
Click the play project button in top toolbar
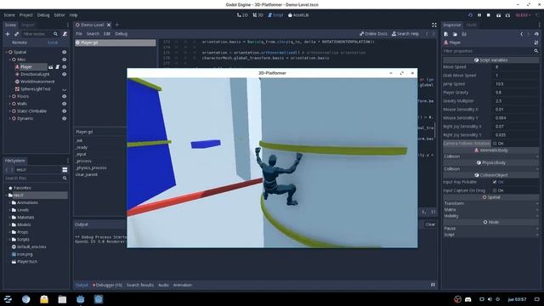[470, 15]
